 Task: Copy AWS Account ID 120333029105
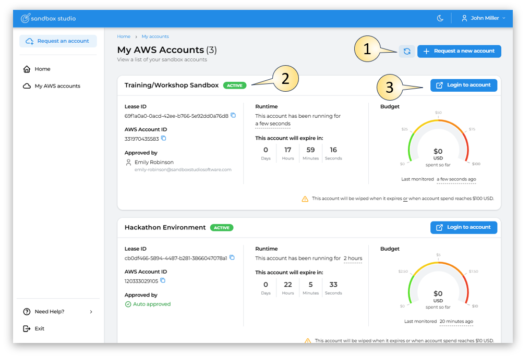point(163,280)
